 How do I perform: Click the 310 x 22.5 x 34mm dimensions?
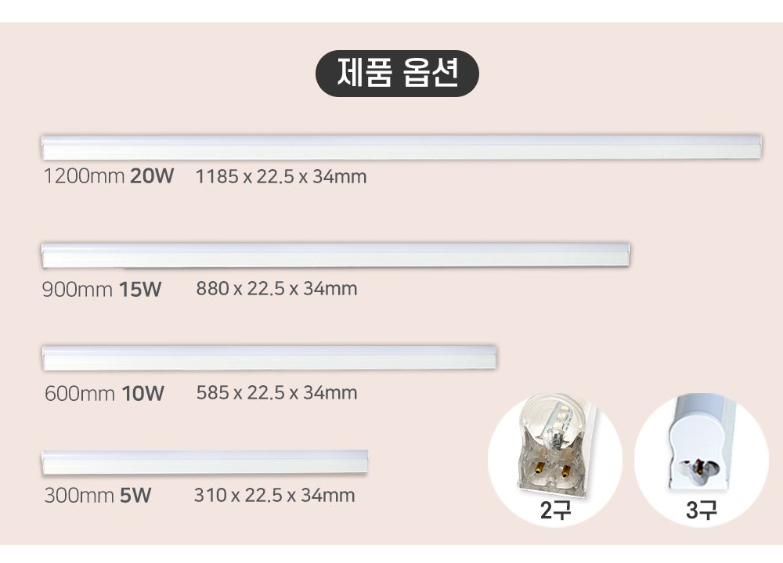pyautogui.click(x=274, y=495)
